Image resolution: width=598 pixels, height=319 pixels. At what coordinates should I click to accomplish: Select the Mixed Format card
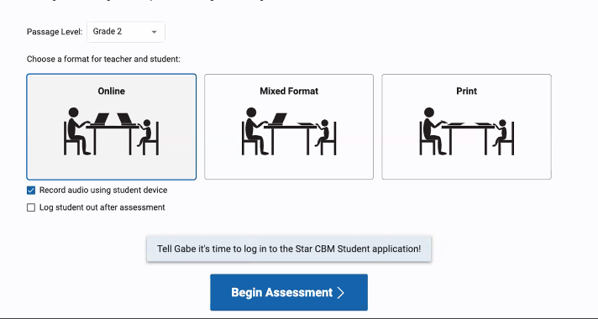tap(289, 127)
